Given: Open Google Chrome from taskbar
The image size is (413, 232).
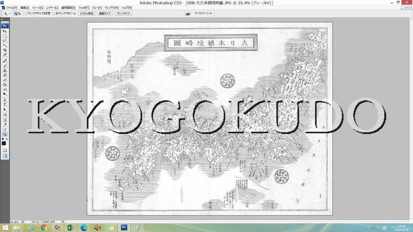Looking at the screenshot, I should click(x=44, y=228).
